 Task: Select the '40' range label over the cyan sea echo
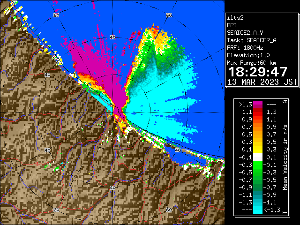pos(178,75)
